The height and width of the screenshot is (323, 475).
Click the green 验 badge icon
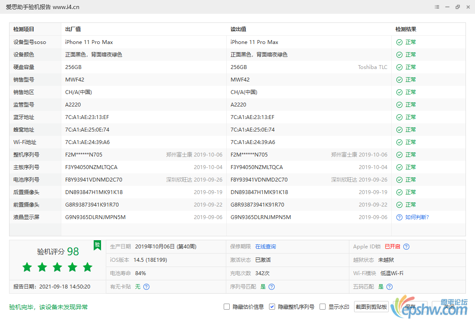[x=97, y=245]
